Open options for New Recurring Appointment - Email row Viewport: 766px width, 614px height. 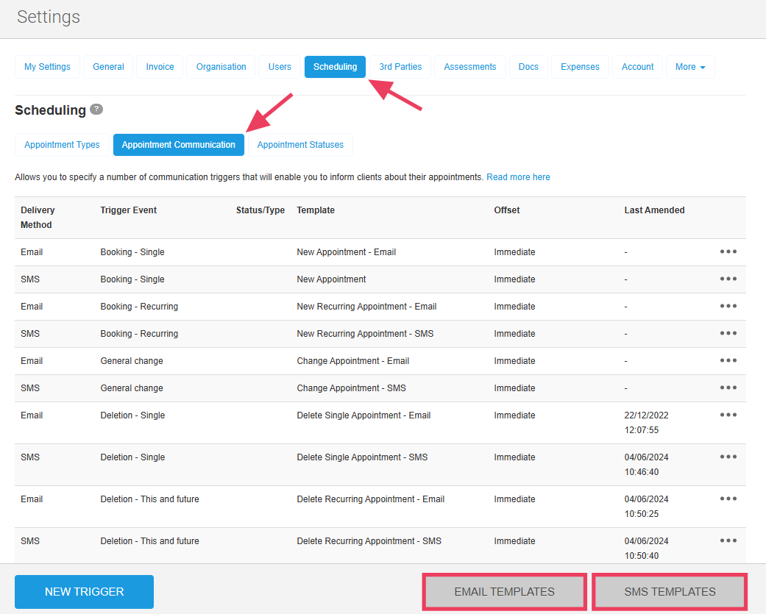(728, 306)
